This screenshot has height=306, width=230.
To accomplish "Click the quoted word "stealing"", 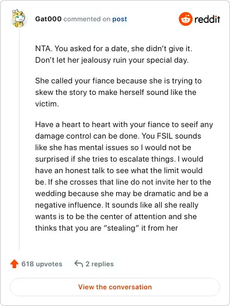I will point(121,228).
